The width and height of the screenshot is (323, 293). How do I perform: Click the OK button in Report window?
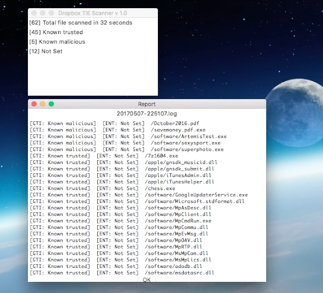pyautogui.click(x=147, y=280)
